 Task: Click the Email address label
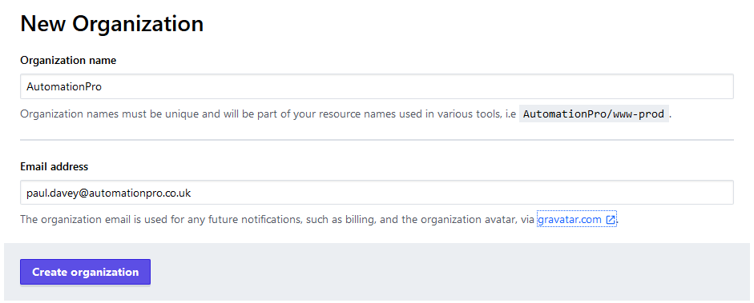[54, 166]
